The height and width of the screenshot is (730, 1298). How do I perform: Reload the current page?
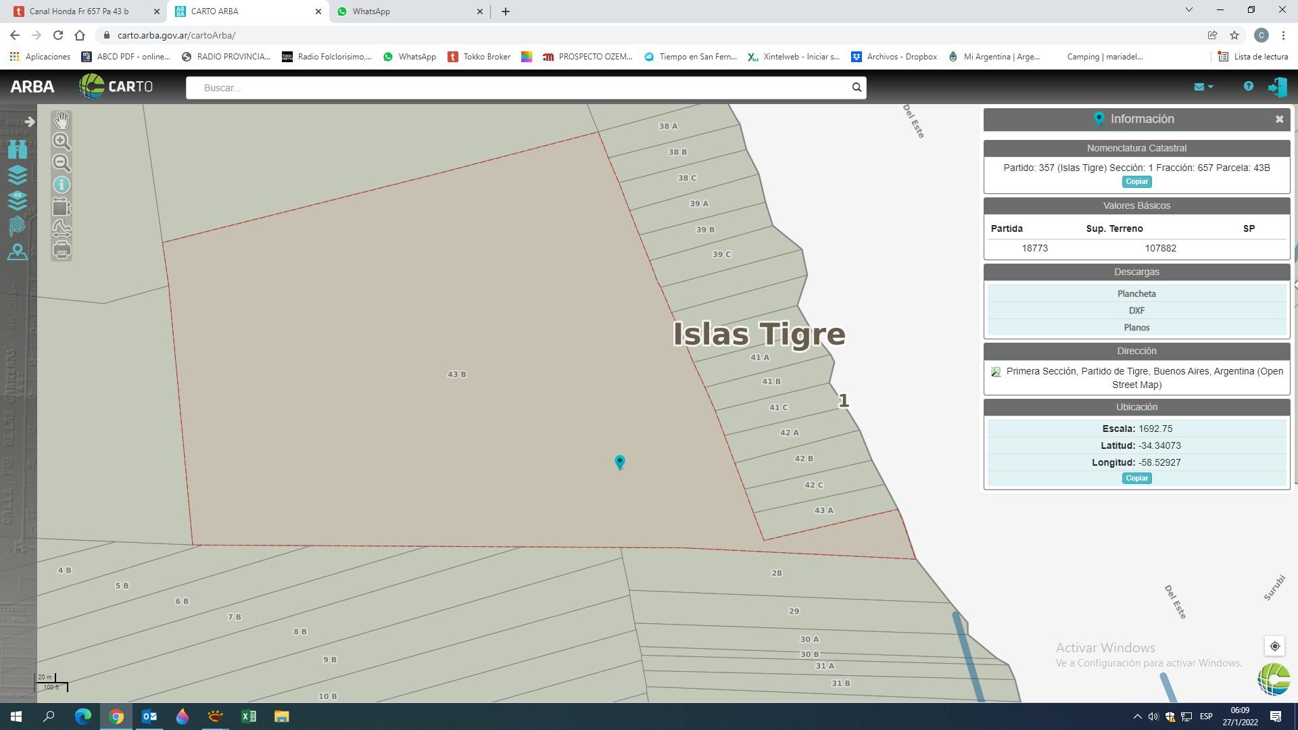click(x=58, y=35)
